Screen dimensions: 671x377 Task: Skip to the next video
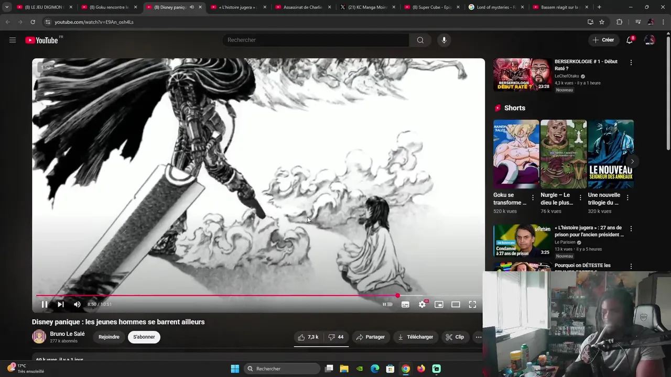61,304
